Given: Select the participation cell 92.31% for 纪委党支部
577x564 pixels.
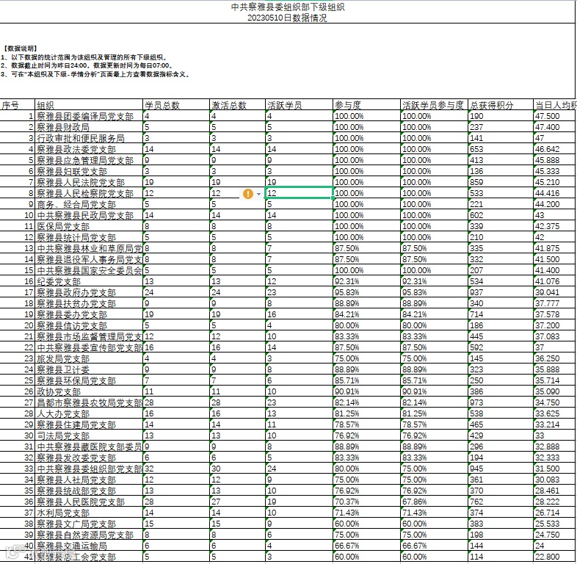Looking at the screenshot, I should 366,281.
